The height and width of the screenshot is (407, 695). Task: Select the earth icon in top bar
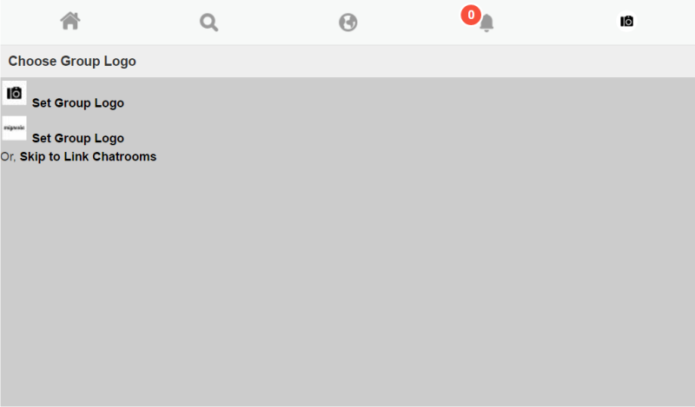click(x=348, y=23)
